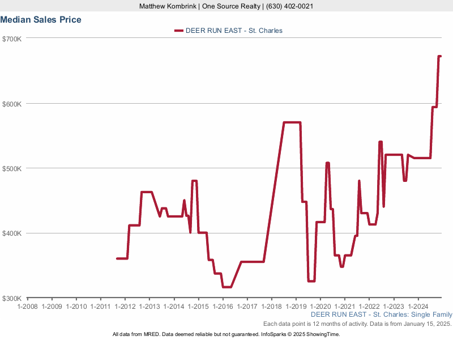Viewport: 453px width, 340px height.
Task: Click the 1-2013 x-axis label
Action: pyautogui.click(x=149, y=307)
